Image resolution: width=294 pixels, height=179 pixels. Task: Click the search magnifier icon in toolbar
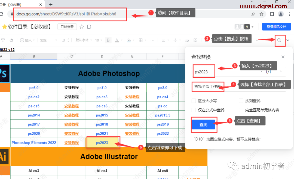pyautogui.click(x=279, y=40)
